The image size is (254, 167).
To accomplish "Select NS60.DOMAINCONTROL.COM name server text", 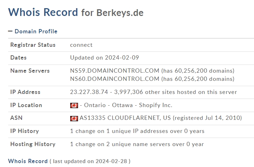I will coord(115,79).
